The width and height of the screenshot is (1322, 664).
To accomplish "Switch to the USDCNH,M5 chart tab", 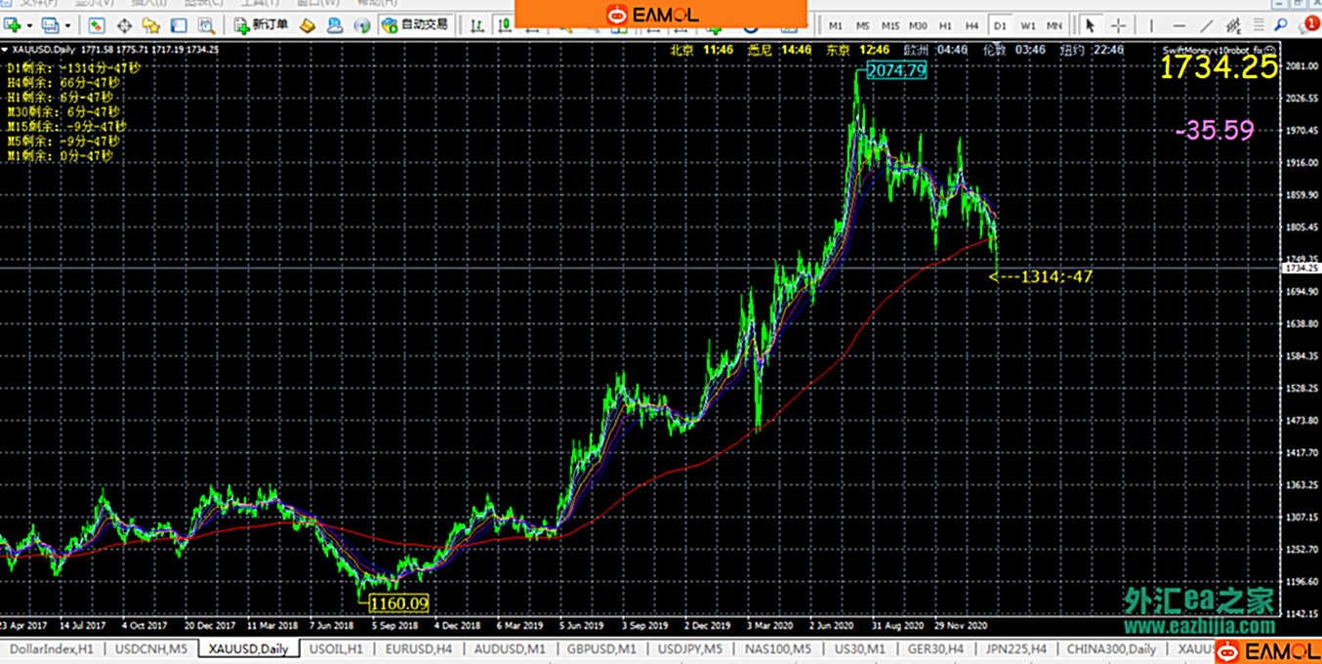I will tap(151, 648).
